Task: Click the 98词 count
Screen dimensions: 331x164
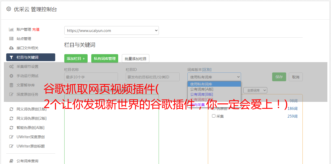Action: pyautogui.click(x=293, y=101)
